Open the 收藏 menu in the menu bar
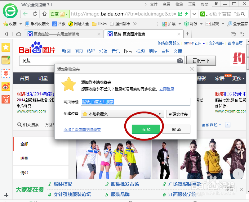This screenshot has width=249, height=202. (179, 4)
